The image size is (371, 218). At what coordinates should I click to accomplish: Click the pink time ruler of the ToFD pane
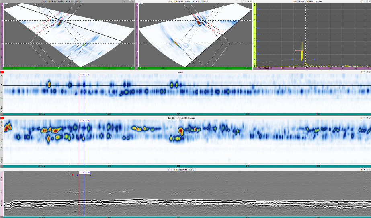pos(2,194)
